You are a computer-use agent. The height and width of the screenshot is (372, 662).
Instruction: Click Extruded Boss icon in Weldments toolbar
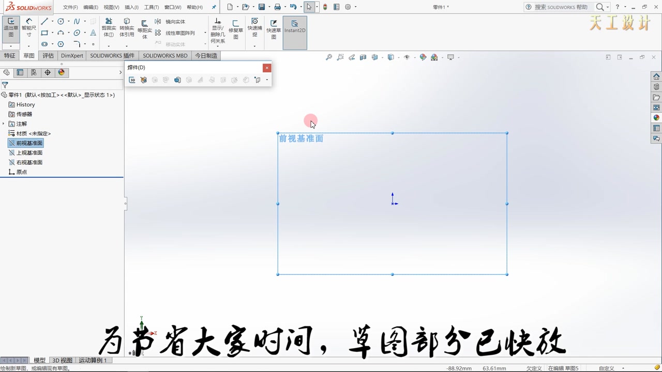click(177, 80)
